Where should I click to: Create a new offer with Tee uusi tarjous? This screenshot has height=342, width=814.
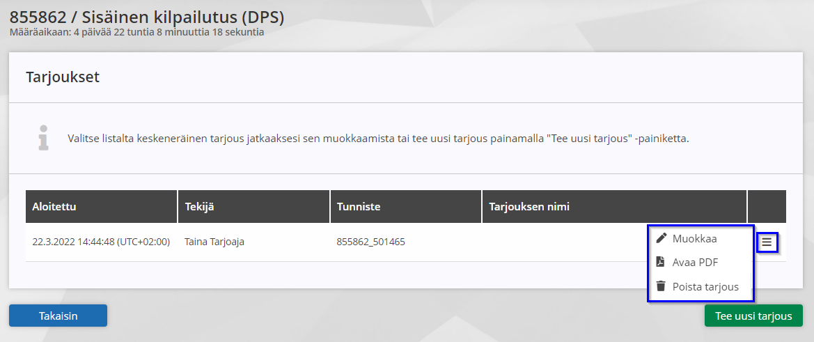[753, 316]
